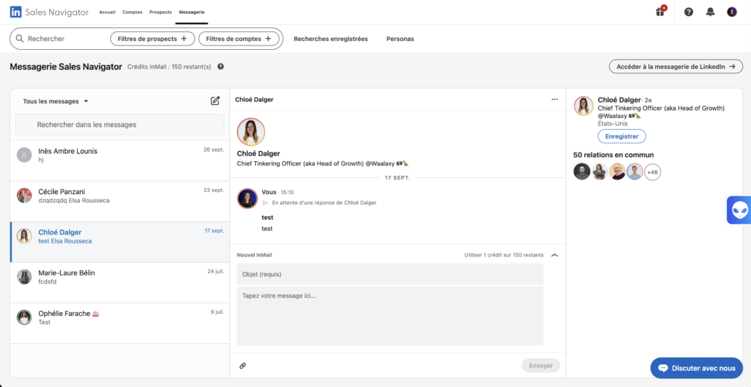Compose a new message with pencil icon
The width and height of the screenshot is (751, 387).
(215, 100)
